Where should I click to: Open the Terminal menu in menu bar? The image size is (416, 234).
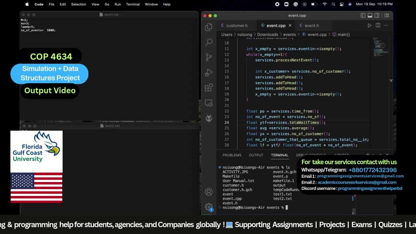(133, 4)
